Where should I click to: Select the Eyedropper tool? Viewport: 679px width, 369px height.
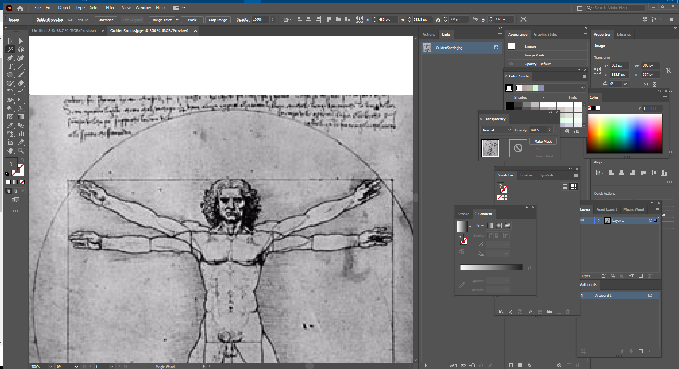click(10, 125)
